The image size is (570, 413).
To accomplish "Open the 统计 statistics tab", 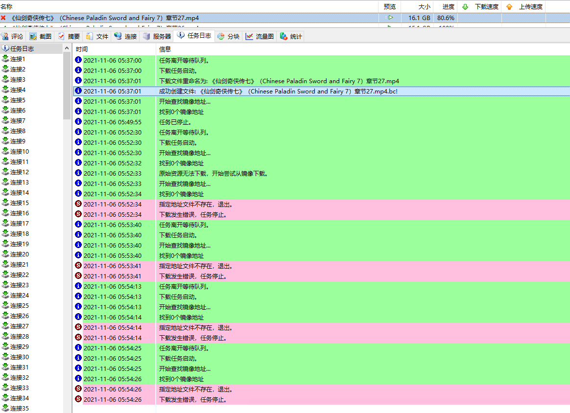I will pyautogui.click(x=291, y=36).
